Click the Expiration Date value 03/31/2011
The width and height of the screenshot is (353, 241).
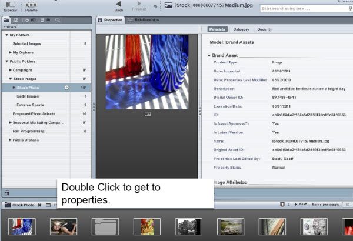(x=281, y=106)
